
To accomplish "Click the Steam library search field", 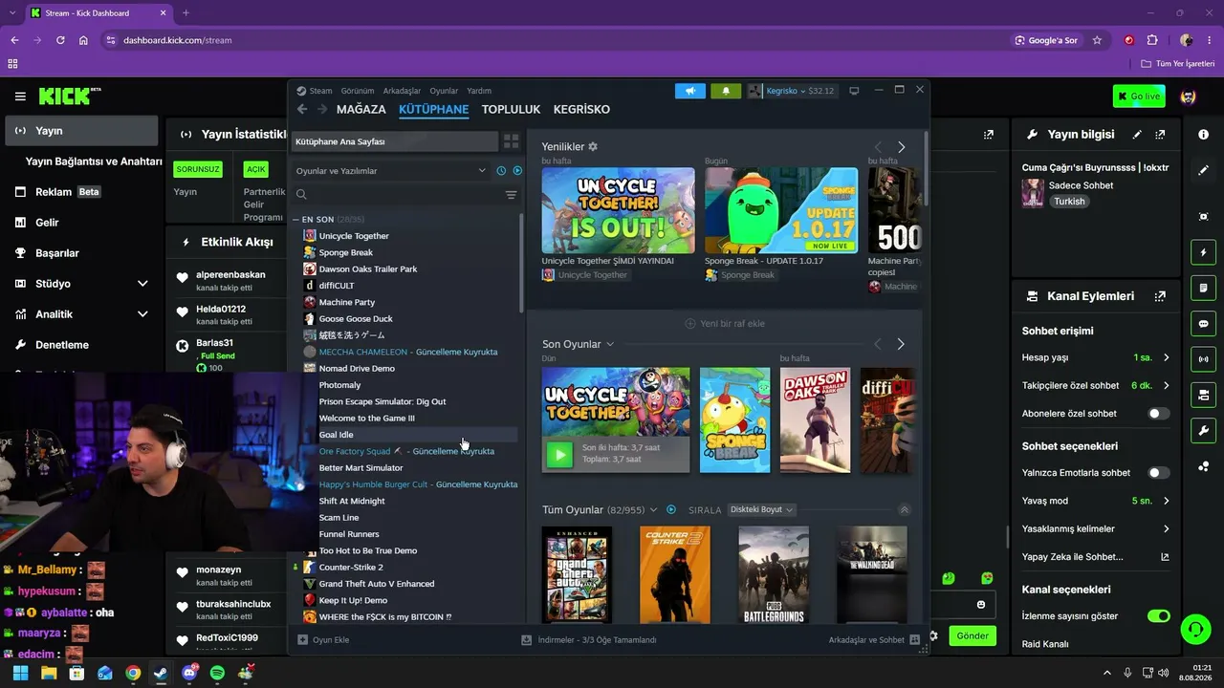I will pos(397,195).
